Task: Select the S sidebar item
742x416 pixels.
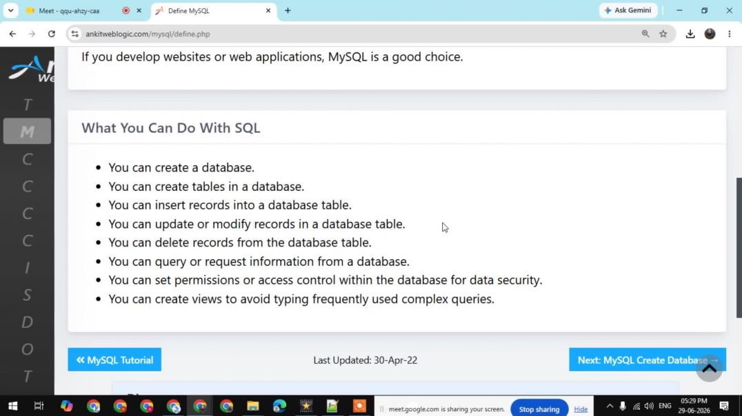Action: pos(27,295)
